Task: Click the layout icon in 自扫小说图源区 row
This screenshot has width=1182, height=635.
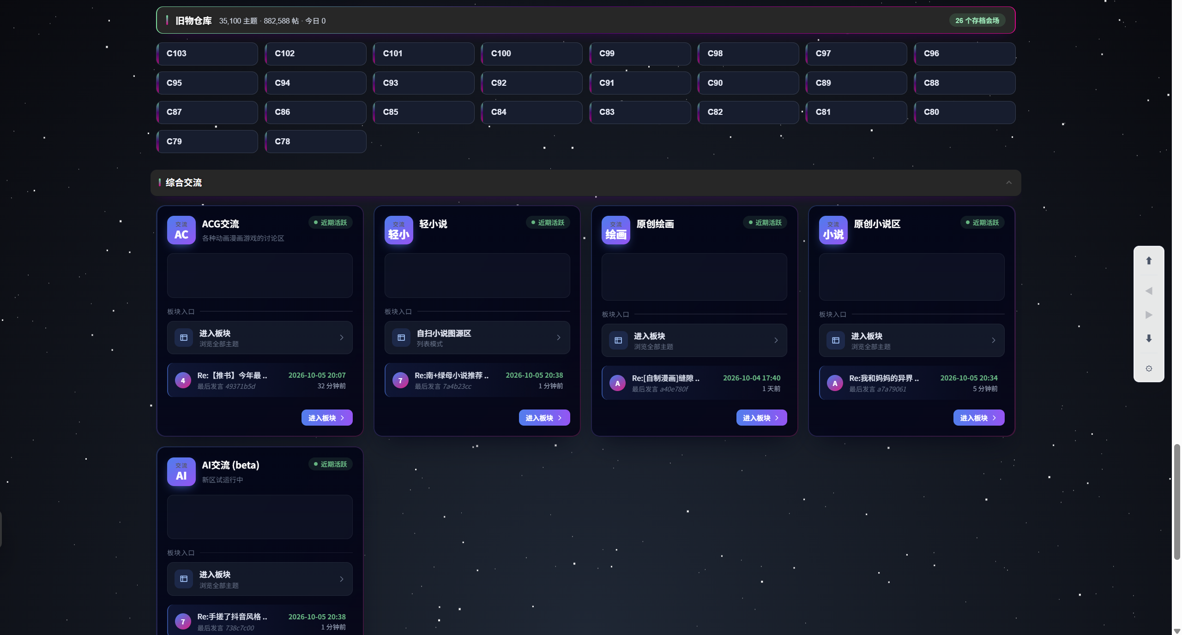Action: coord(401,338)
